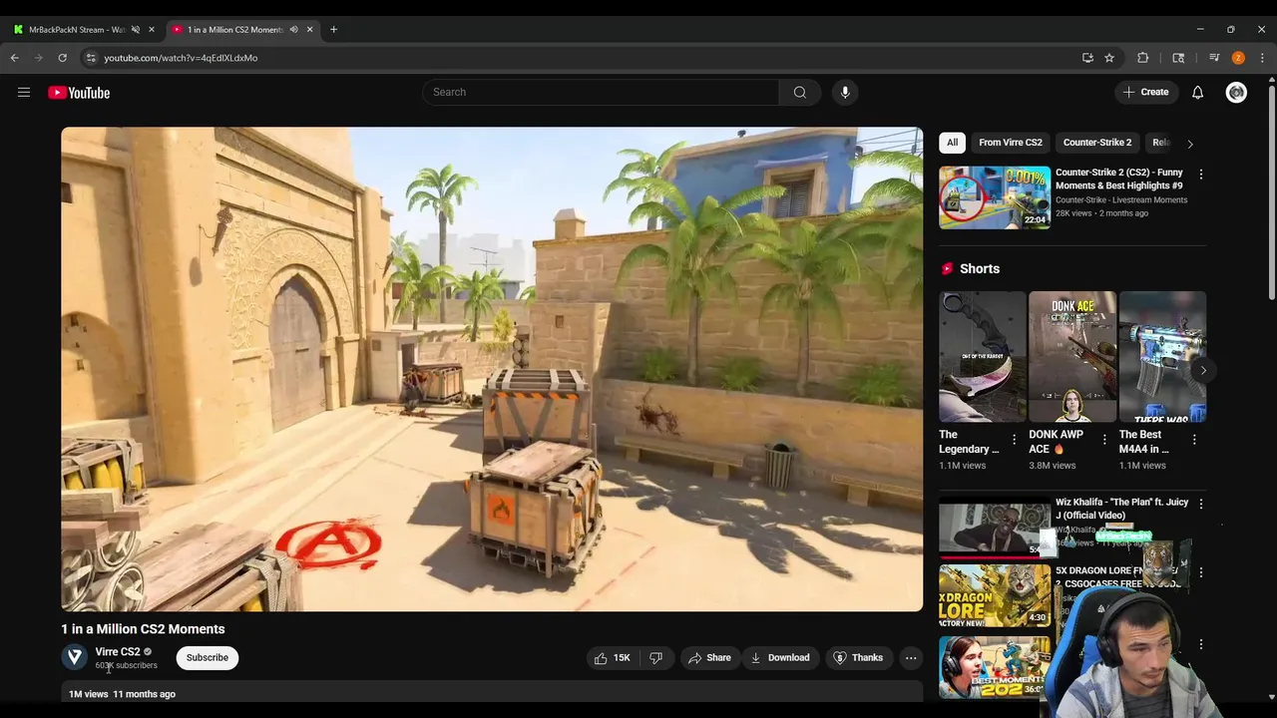Open Virre CS2 channel avatar

coord(75,657)
